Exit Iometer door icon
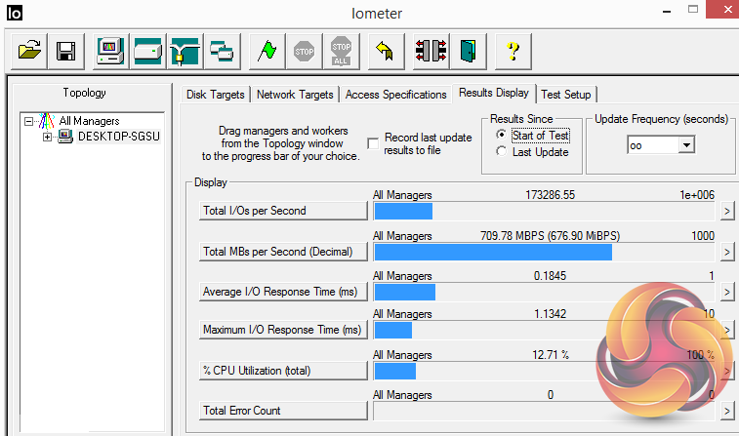The height and width of the screenshot is (436, 739). [x=468, y=51]
